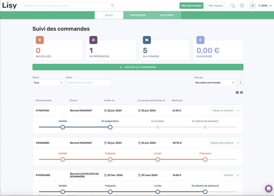Switch to compact list view

tap(241, 92)
